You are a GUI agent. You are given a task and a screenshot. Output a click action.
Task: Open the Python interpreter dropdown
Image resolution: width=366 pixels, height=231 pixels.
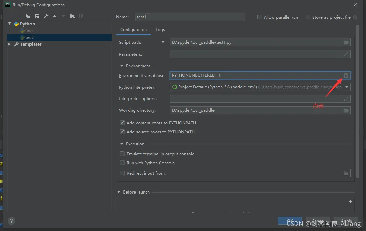coord(347,87)
